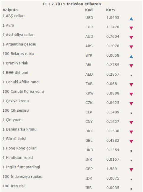The image size is (143, 192).
Task: Click the unchanged square marker for CLP
Action: tap(131, 113)
